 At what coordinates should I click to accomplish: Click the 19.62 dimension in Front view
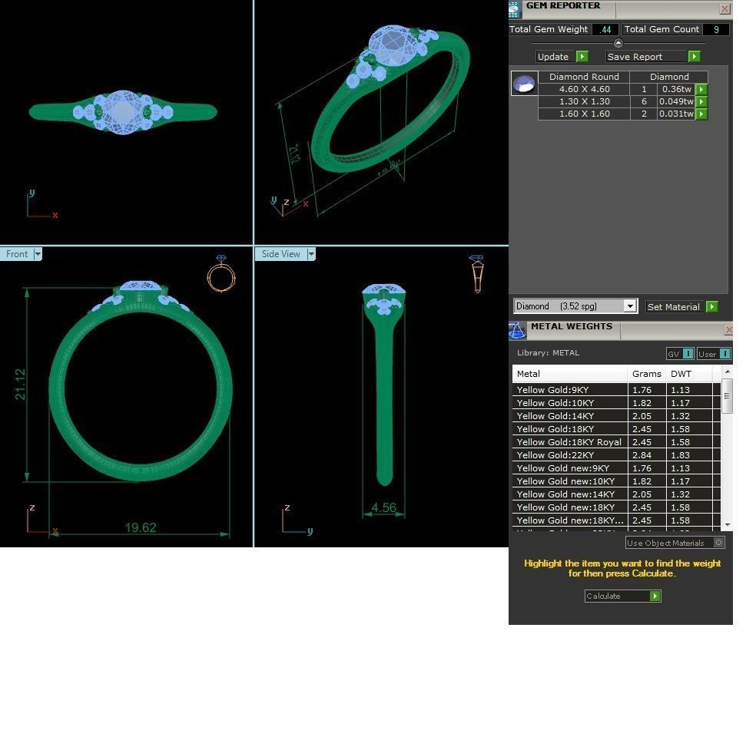pyautogui.click(x=141, y=527)
